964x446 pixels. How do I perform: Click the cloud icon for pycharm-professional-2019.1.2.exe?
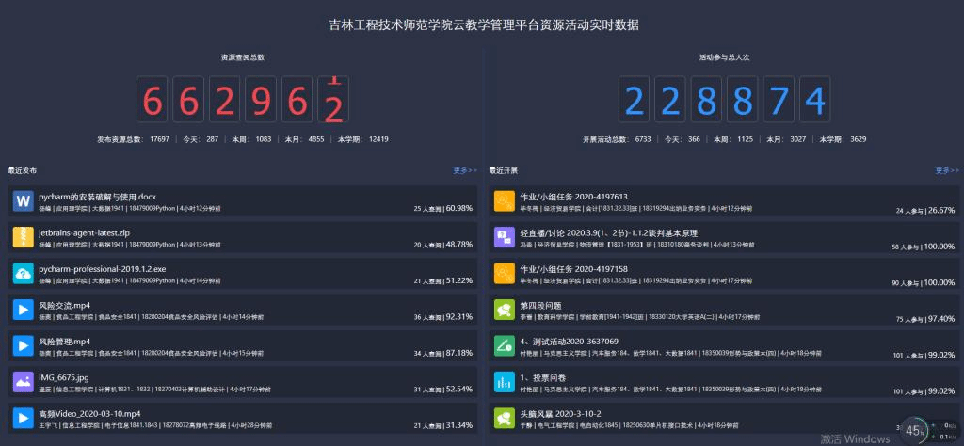pyautogui.click(x=24, y=273)
